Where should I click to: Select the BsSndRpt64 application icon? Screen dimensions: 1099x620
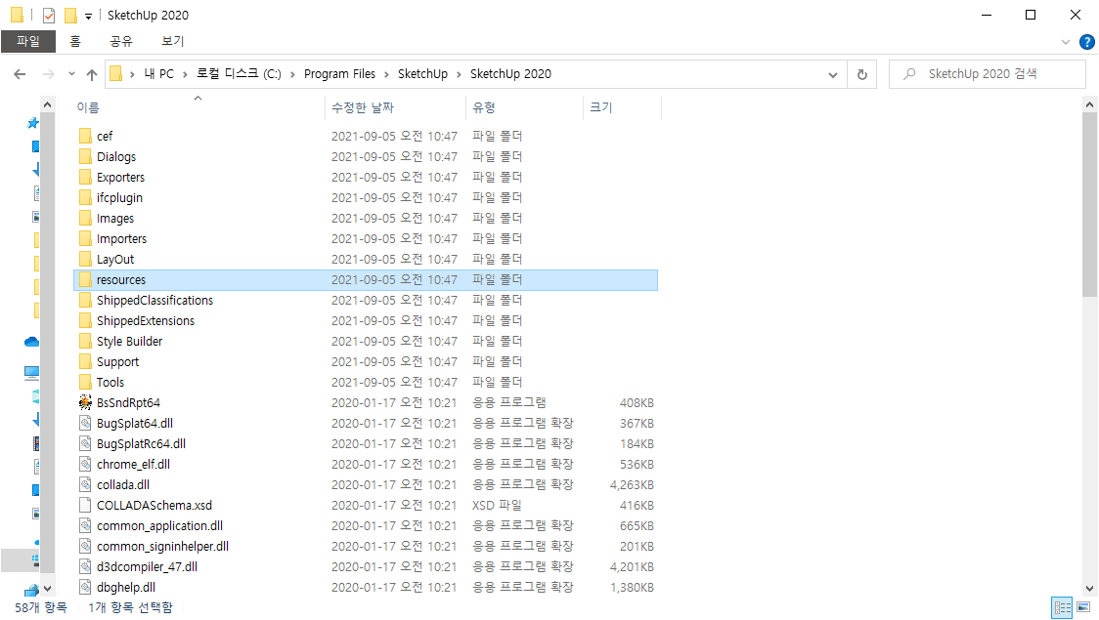[85, 402]
